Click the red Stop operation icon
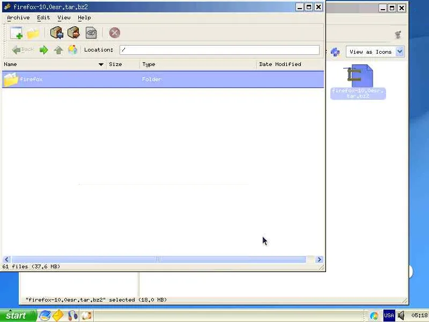 pos(115,33)
